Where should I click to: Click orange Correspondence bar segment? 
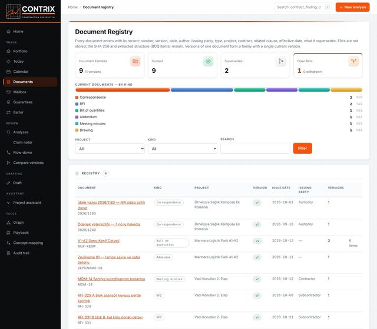tap(123, 90)
